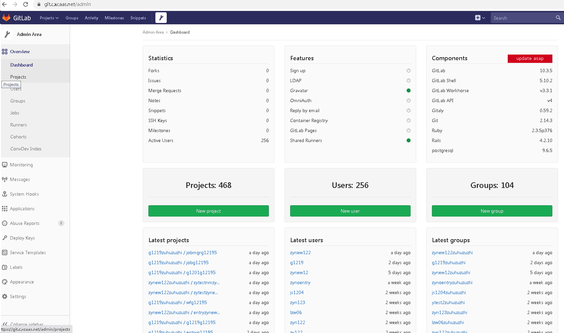This screenshot has height=333, width=564.
Task: Click the Projects: 468 heading
Action: [x=209, y=185]
